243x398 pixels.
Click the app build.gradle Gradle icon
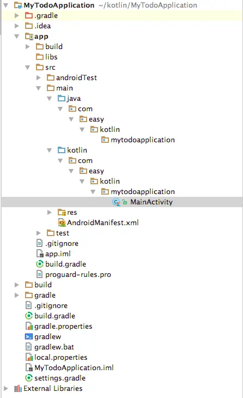point(40,264)
